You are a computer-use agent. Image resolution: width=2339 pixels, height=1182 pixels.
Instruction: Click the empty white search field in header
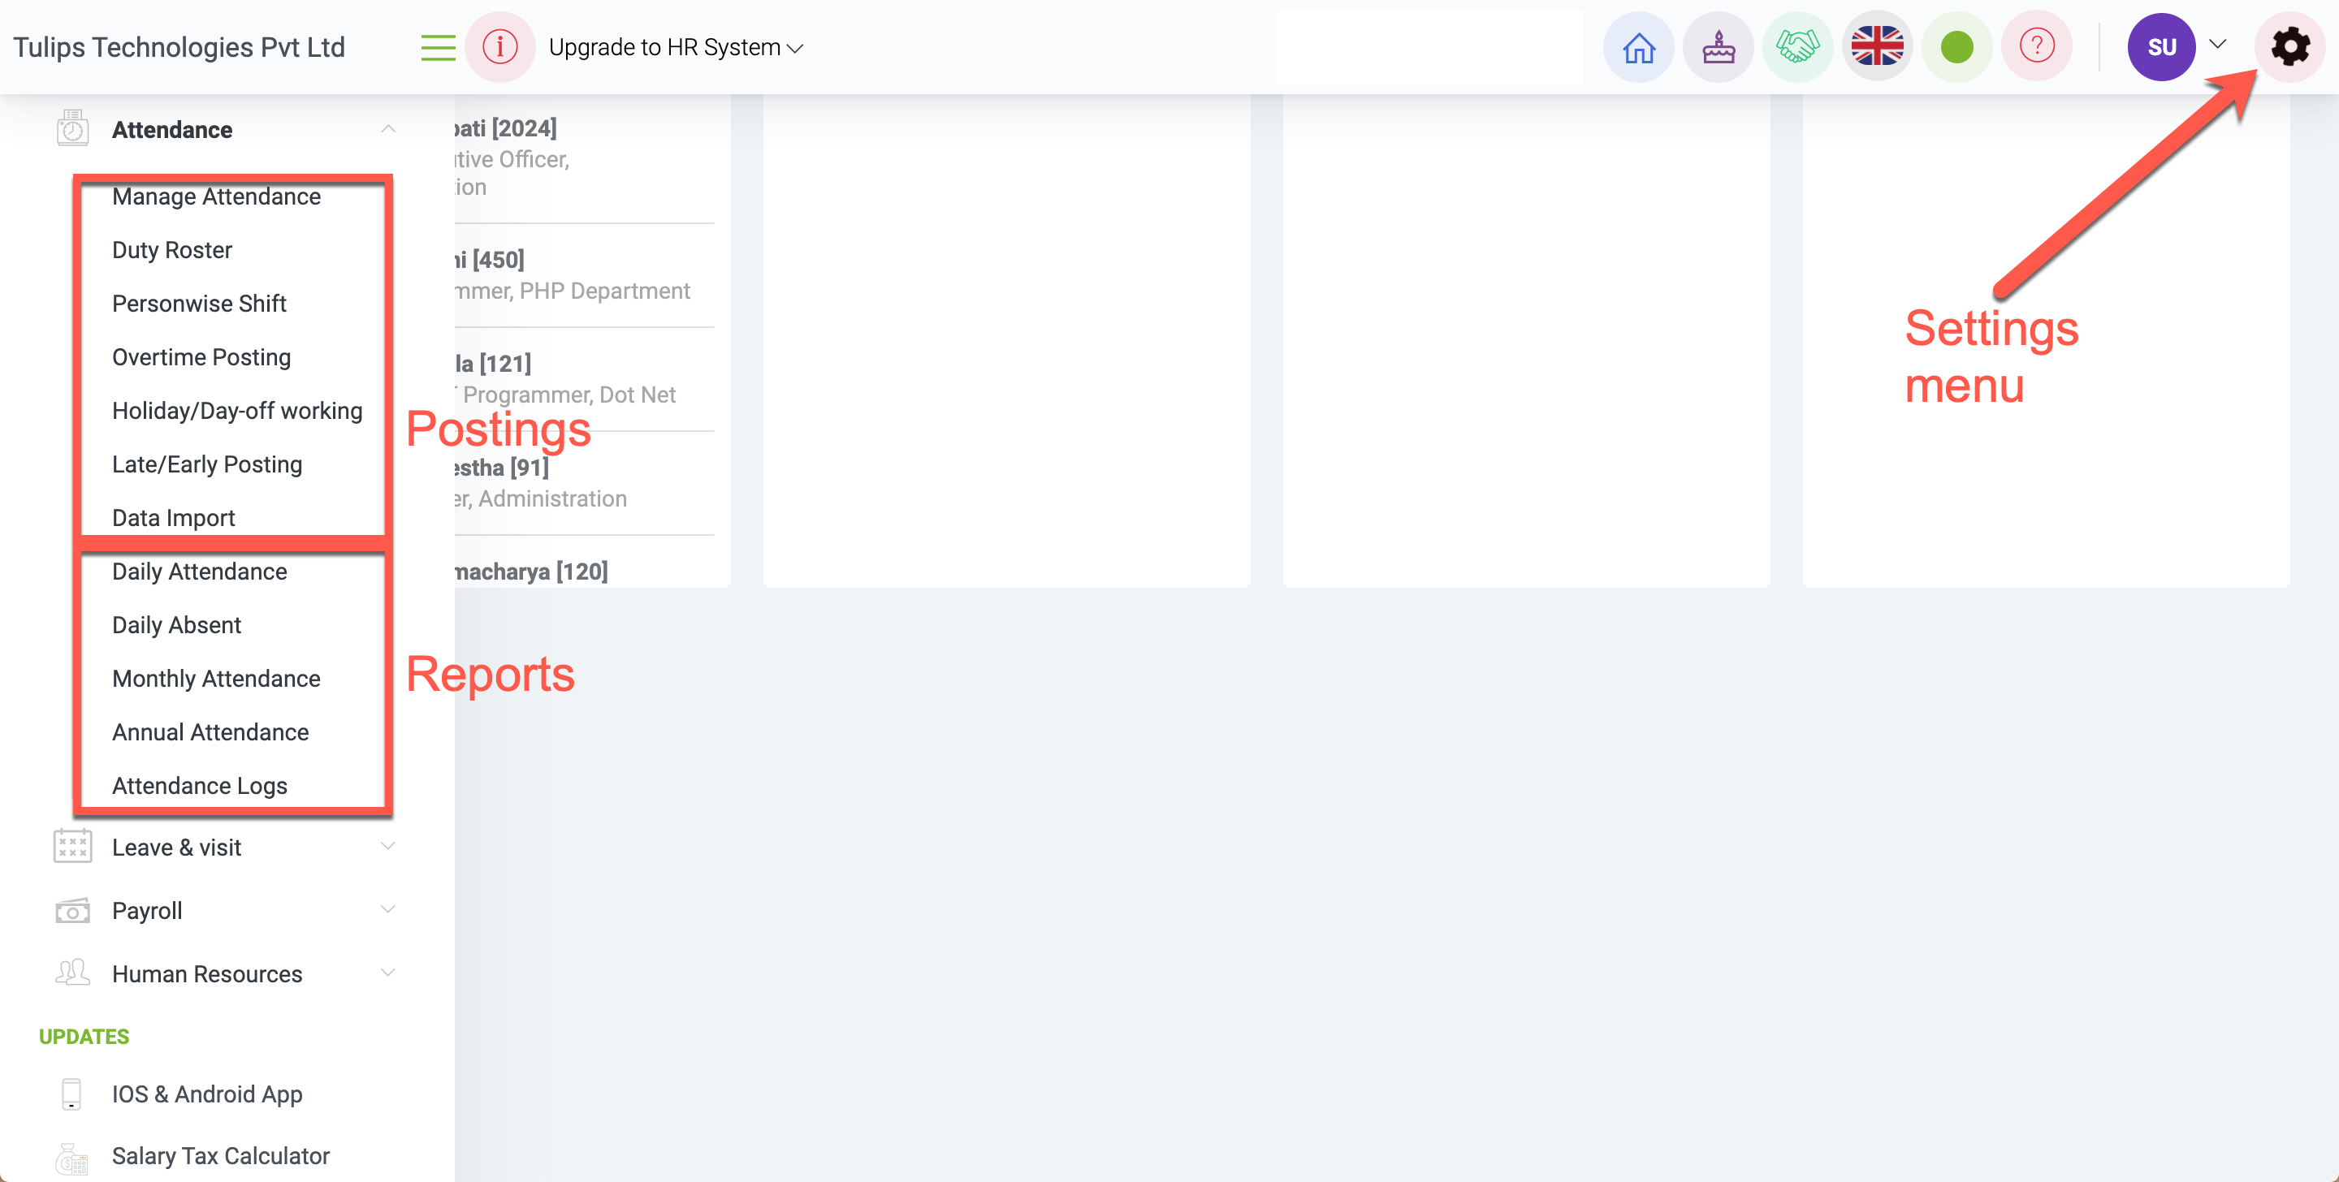tap(1429, 47)
